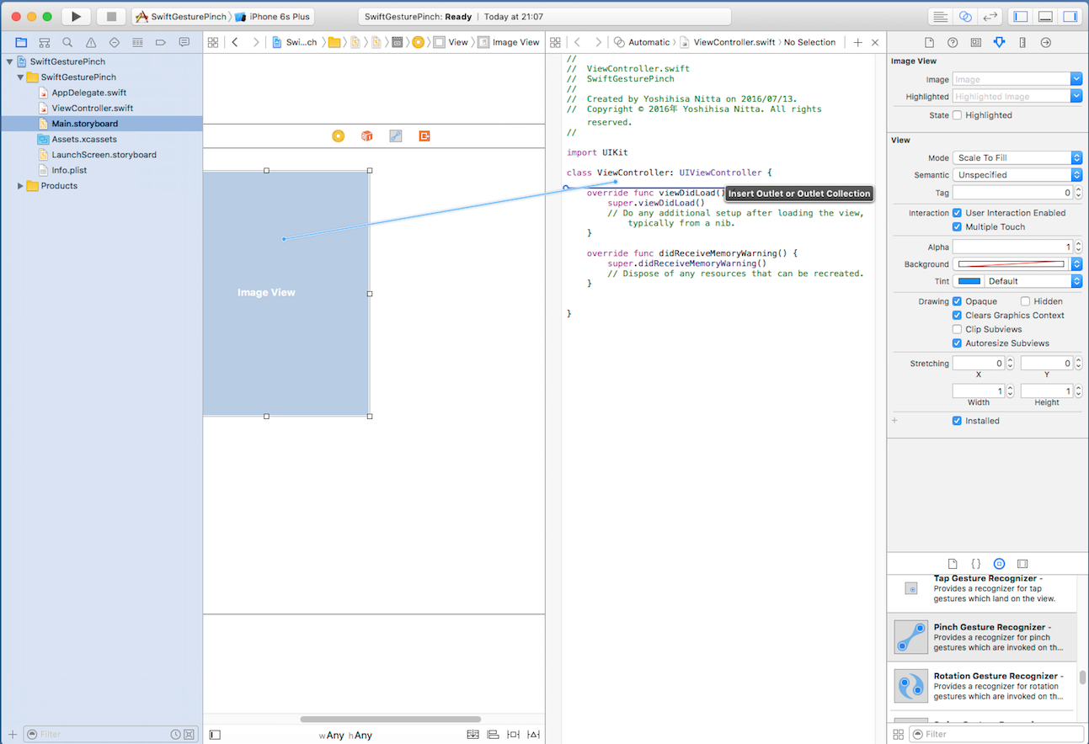Image resolution: width=1089 pixels, height=744 pixels.
Task: Open the Assistant editor (overlapping circles)
Action: pos(965,17)
